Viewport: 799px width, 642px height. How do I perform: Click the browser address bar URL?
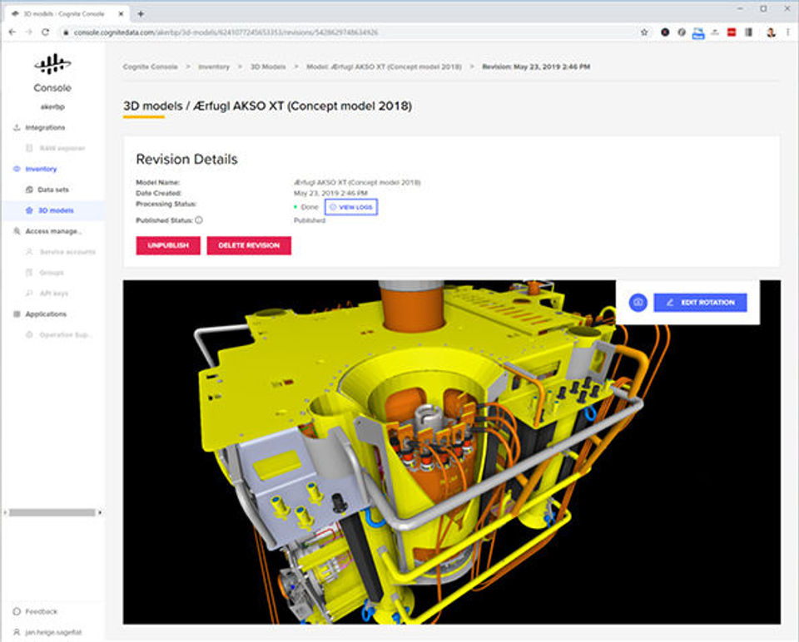pyautogui.click(x=226, y=32)
